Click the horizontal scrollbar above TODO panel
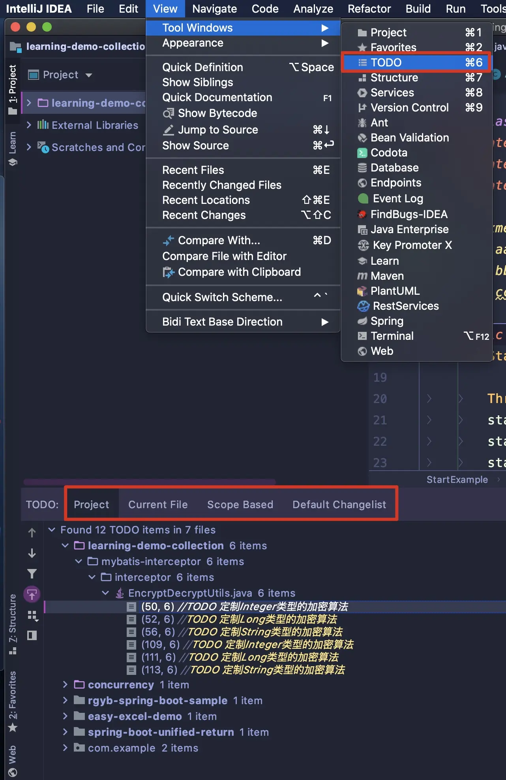The image size is (506, 780). pos(150,482)
